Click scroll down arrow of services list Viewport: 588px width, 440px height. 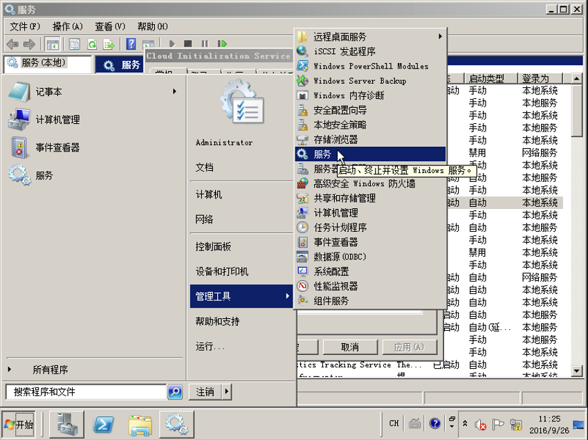pos(577,371)
